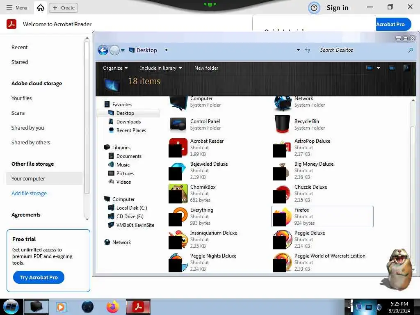Select the Peggle Nights Deluxe shortcut icon
Screen dimensions: 420x315
178,263
